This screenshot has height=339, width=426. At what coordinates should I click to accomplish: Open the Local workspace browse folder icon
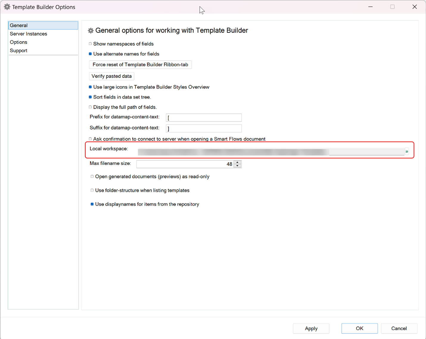coord(407,152)
